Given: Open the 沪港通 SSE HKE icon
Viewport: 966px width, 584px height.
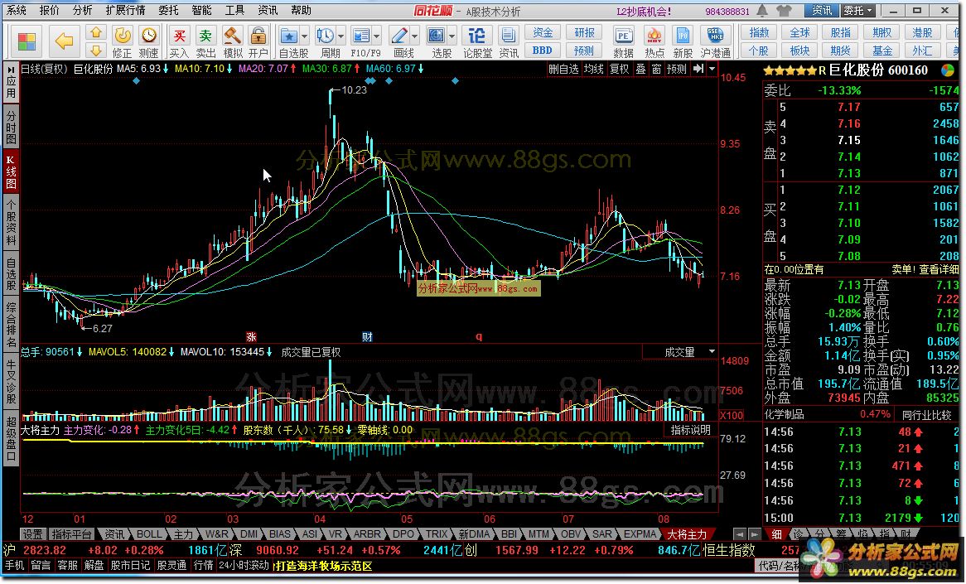Looking at the screenshot, I should click(715, 36).
